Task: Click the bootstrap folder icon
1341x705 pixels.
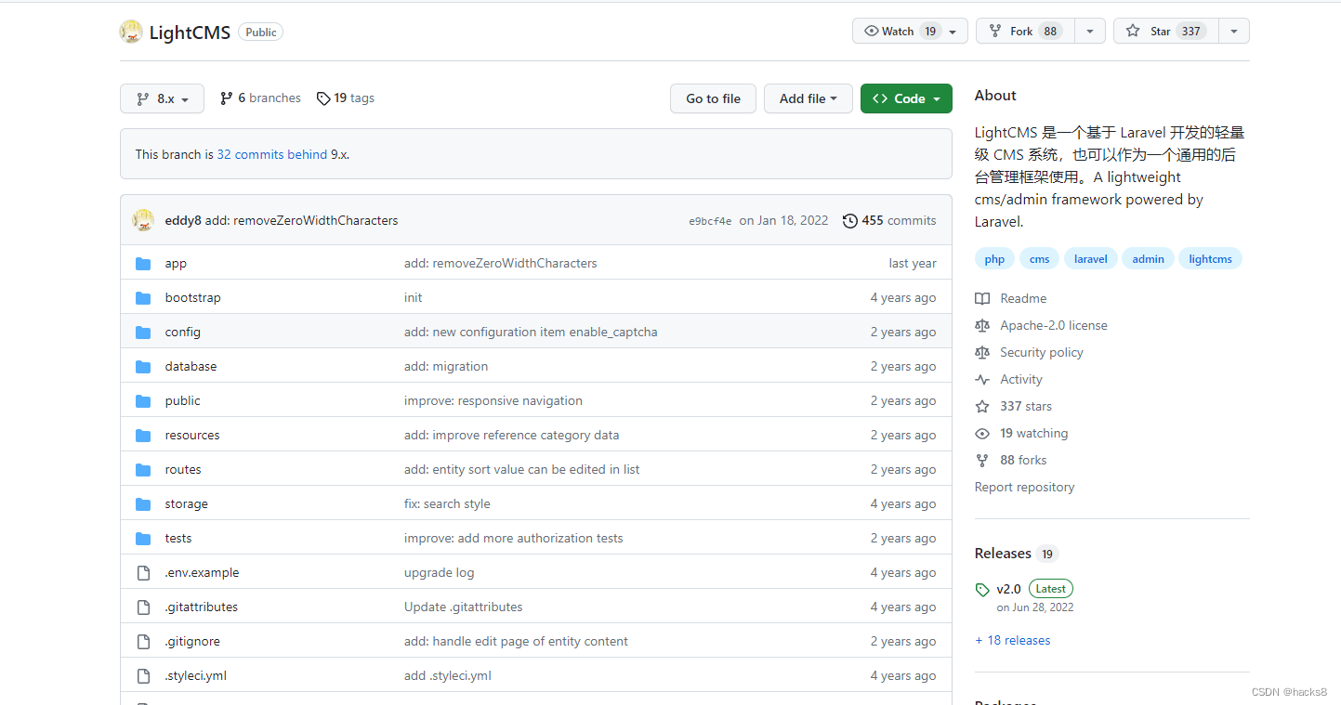Action: coord(143,298)
